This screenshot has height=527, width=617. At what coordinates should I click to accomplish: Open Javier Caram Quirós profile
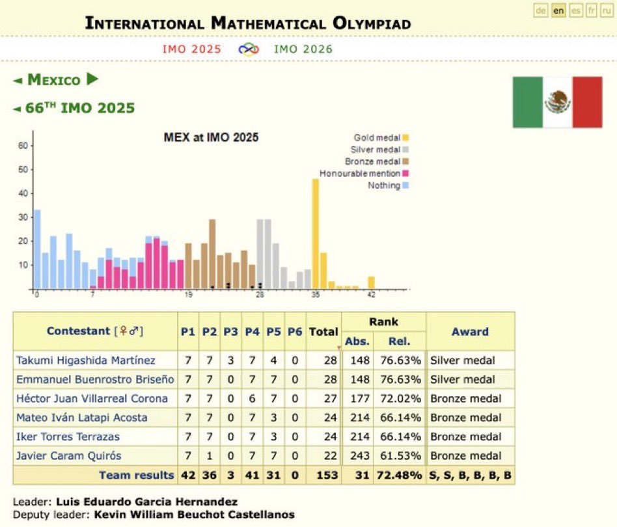point(68,456)
